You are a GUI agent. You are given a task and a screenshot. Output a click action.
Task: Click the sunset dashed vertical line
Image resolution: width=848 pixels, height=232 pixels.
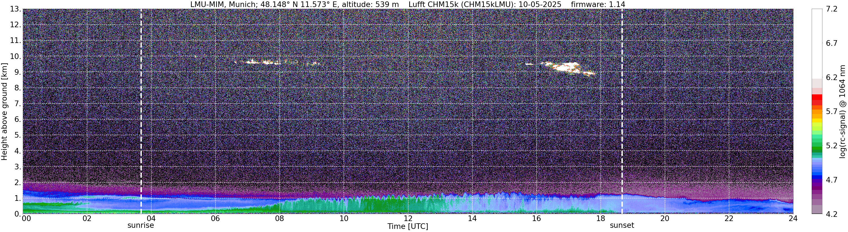pyautogui.click(x=622, y=111)
